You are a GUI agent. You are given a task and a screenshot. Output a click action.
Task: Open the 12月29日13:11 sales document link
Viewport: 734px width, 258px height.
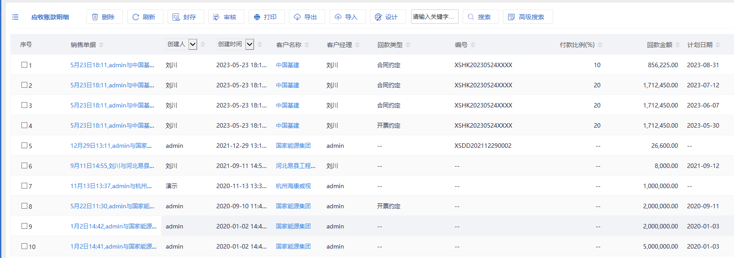click(111, 146)
